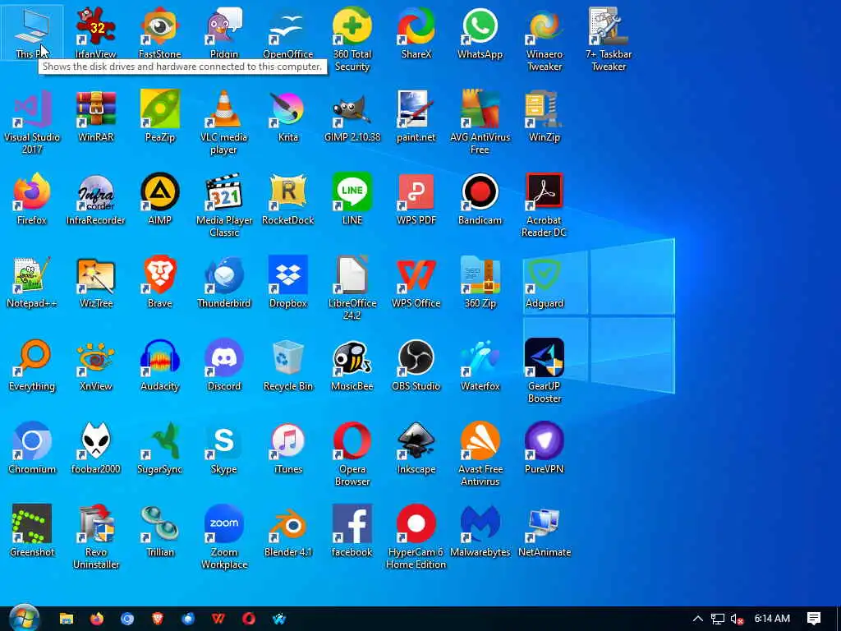
Task: Open the Action Center notifications
Action: tap(814, 619)
